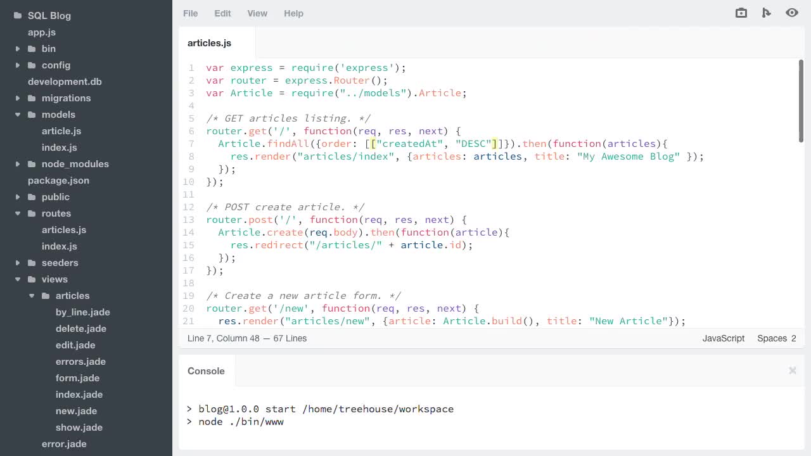The image size is (811, 456).
Task: Close the Console panel with X
Action: (793, 370)
